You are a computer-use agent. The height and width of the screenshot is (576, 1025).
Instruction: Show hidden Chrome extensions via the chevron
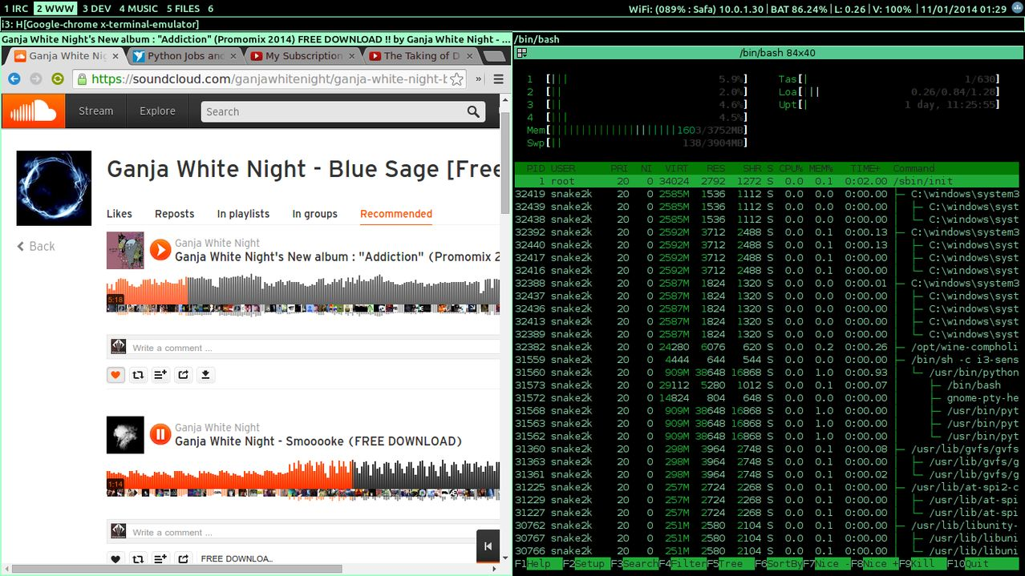(x=479, y=79)
